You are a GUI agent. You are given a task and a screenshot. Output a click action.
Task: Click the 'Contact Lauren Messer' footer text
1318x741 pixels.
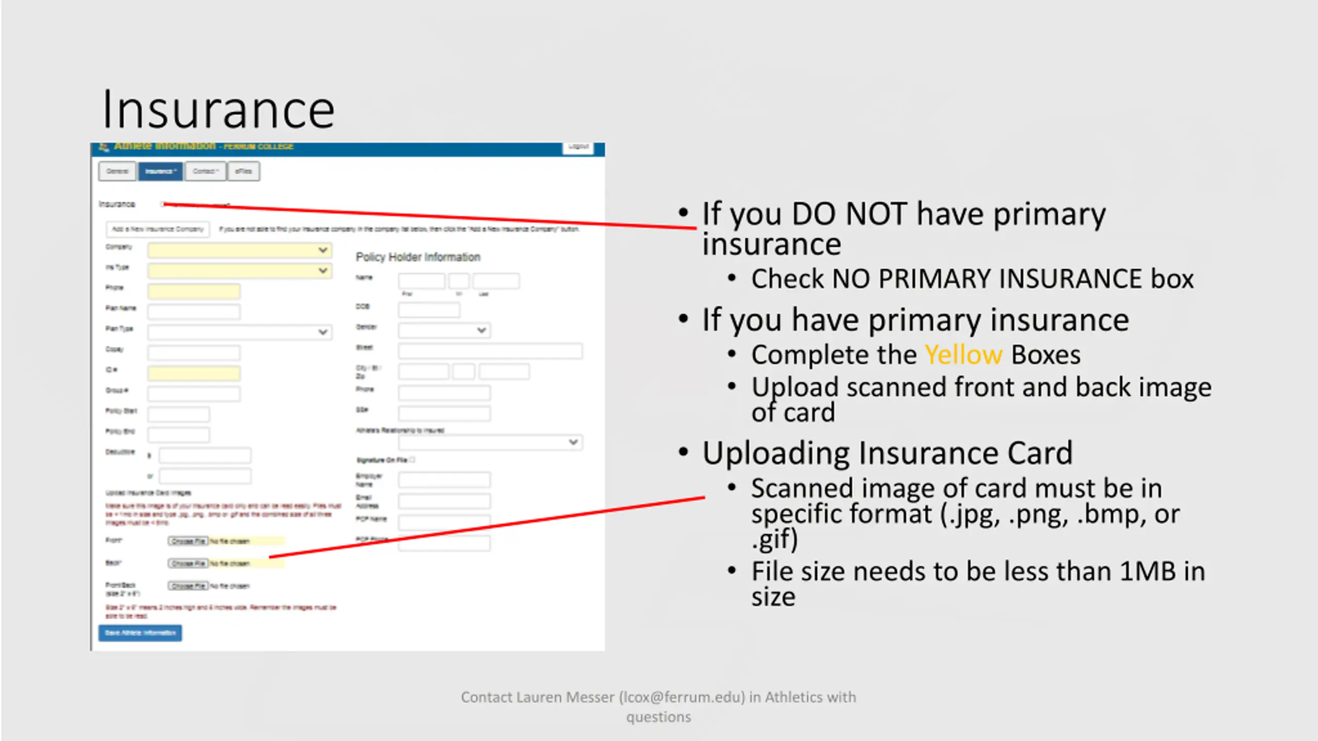(x=658, y=707)
